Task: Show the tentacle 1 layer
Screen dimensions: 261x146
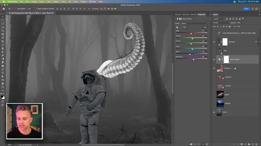Action: point(214,77)
